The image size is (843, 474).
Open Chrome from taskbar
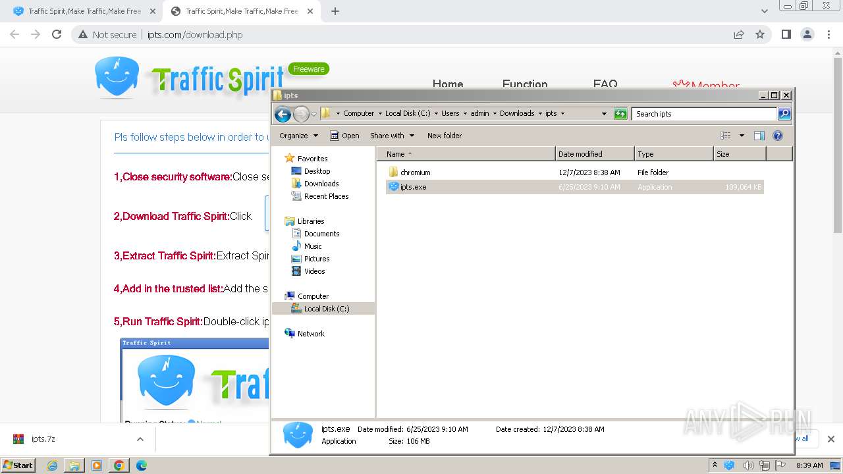[119, 465]
